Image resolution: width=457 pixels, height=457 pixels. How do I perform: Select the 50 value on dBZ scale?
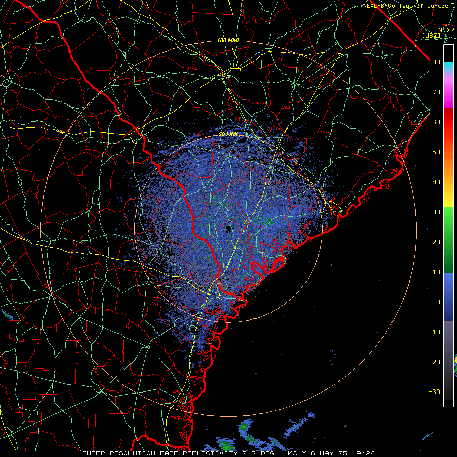coord(436,152)
